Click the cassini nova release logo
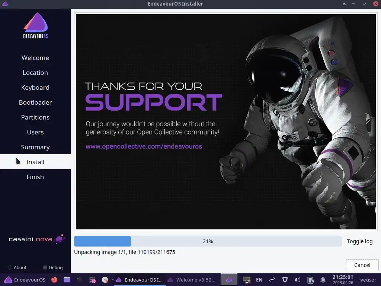 pyautogui.click(x=37, y=239)
